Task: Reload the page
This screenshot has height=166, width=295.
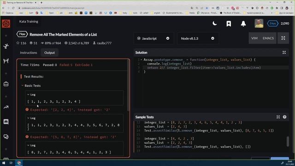Action: pos(13,8)
